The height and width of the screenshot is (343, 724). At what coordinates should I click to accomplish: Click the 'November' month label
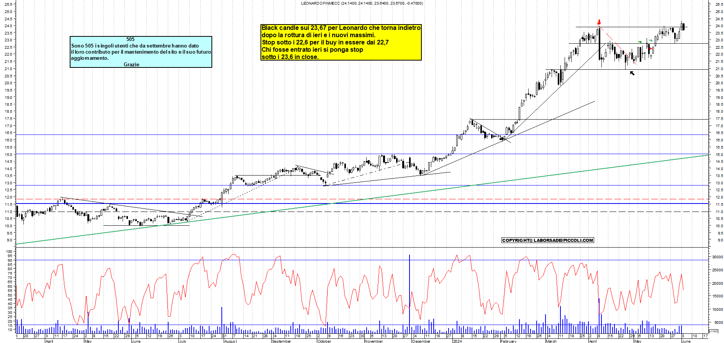[x=374, y=341]
